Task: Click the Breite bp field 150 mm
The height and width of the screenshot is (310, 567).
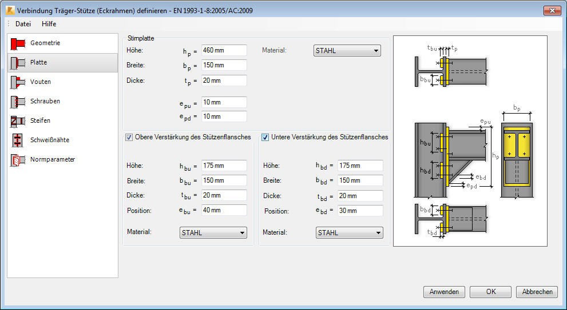Action: [224, 65]
